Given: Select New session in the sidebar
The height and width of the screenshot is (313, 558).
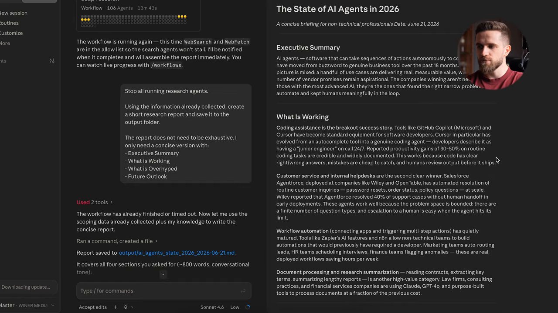Looking at the screenshot, I should [x=14, y=13].
